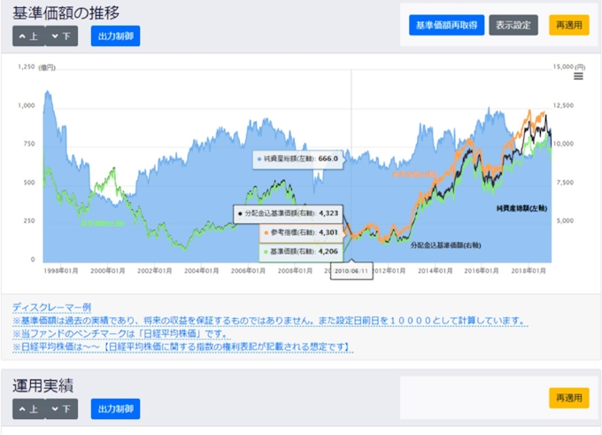The height and width of the screenshot is (435, 602).
Task: Click 再適用 in the 運用実績 section
Action: tap(568, 398)
